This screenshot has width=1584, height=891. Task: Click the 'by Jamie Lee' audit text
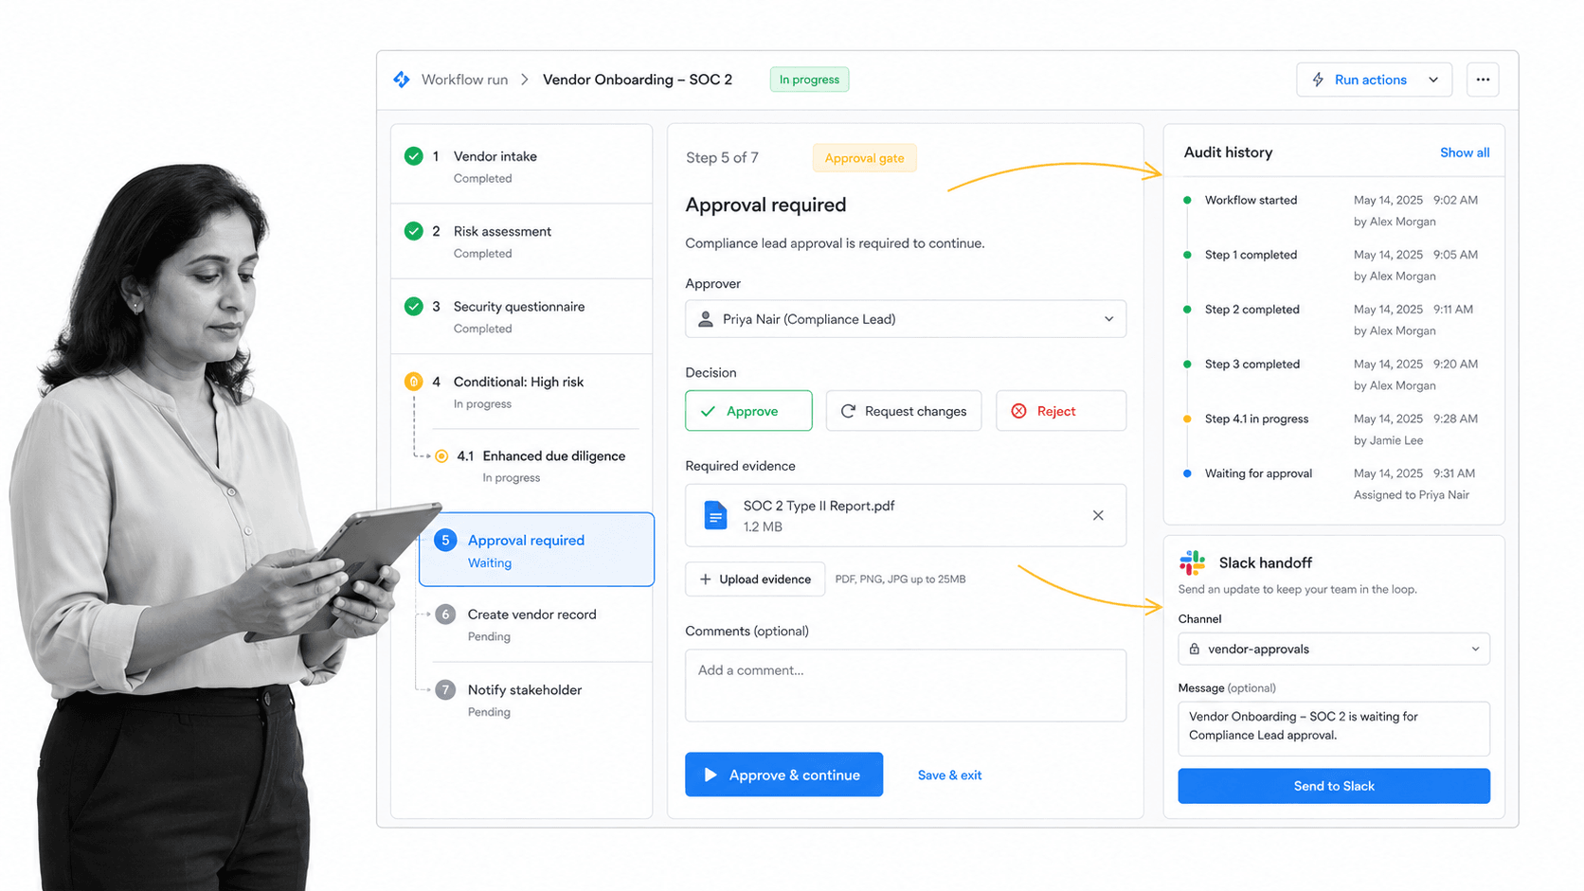pos(1388,440)
